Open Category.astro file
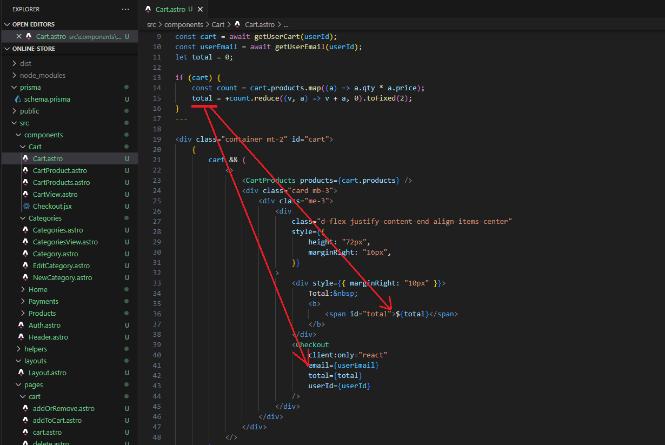Viewport: 665px width, 445px height. coord(55,254)
